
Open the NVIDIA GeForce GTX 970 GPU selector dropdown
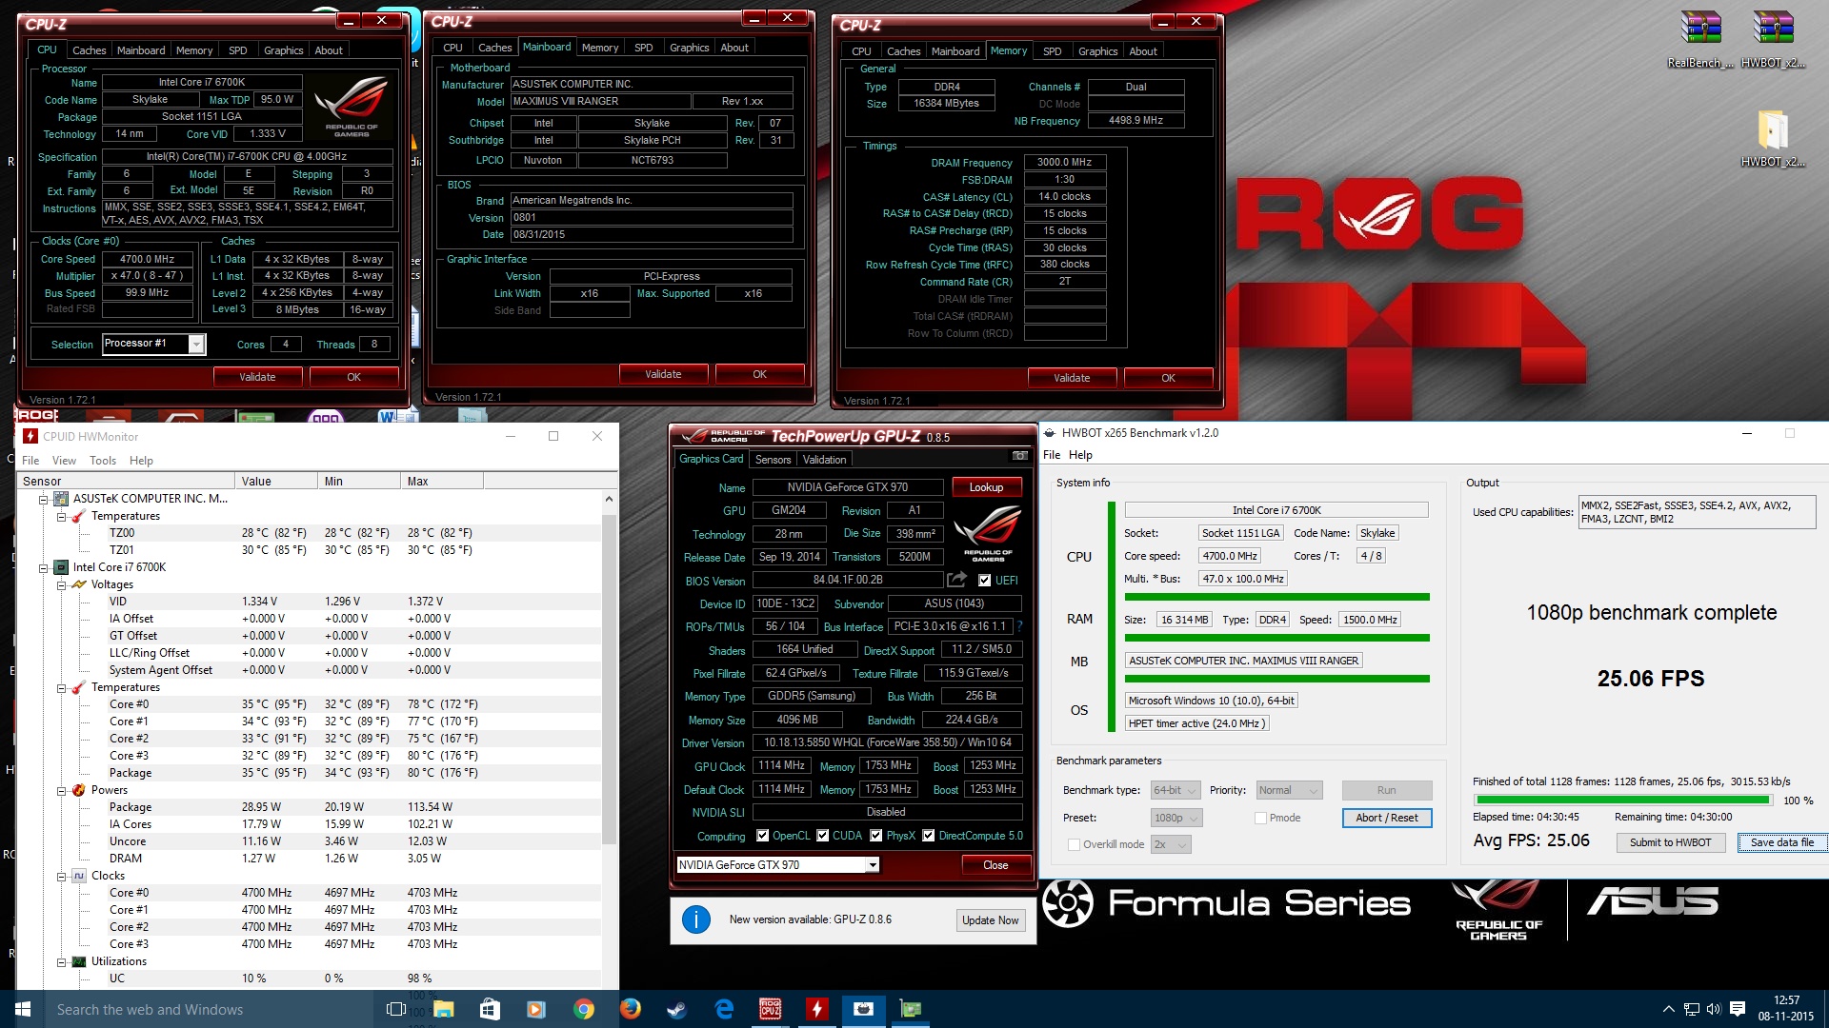[x=777, y=864]
